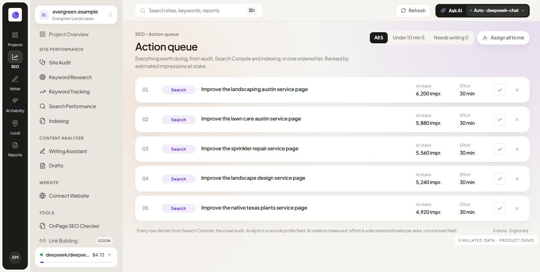This screenshot has width=540, height=272.
Task: Click the '6,200 impr.' value
Action: (x=429, y=93)
